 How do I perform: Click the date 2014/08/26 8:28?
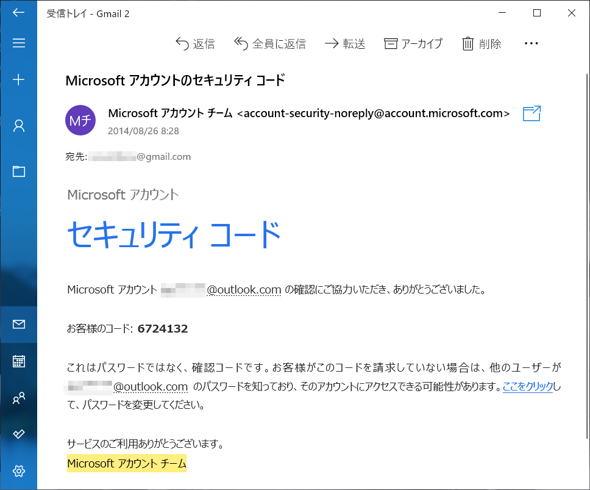point(143,131)
